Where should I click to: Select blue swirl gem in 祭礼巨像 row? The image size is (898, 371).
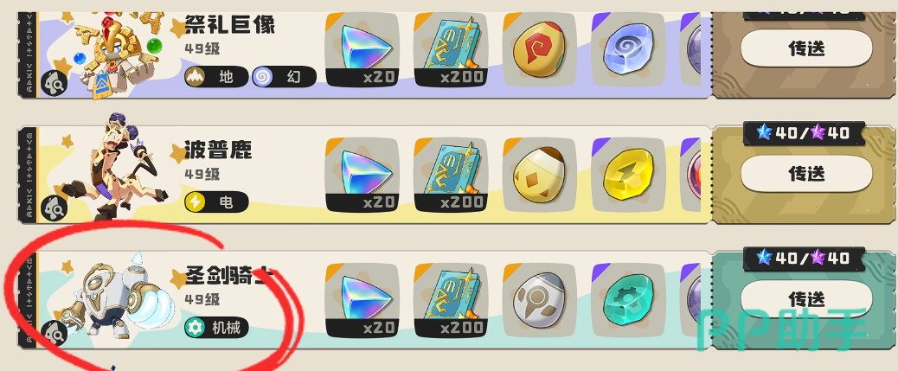click(x=628, y=50)
